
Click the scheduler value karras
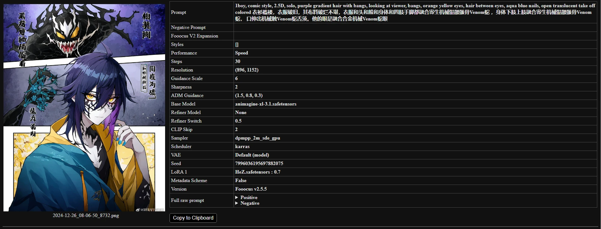click(242, 146)
